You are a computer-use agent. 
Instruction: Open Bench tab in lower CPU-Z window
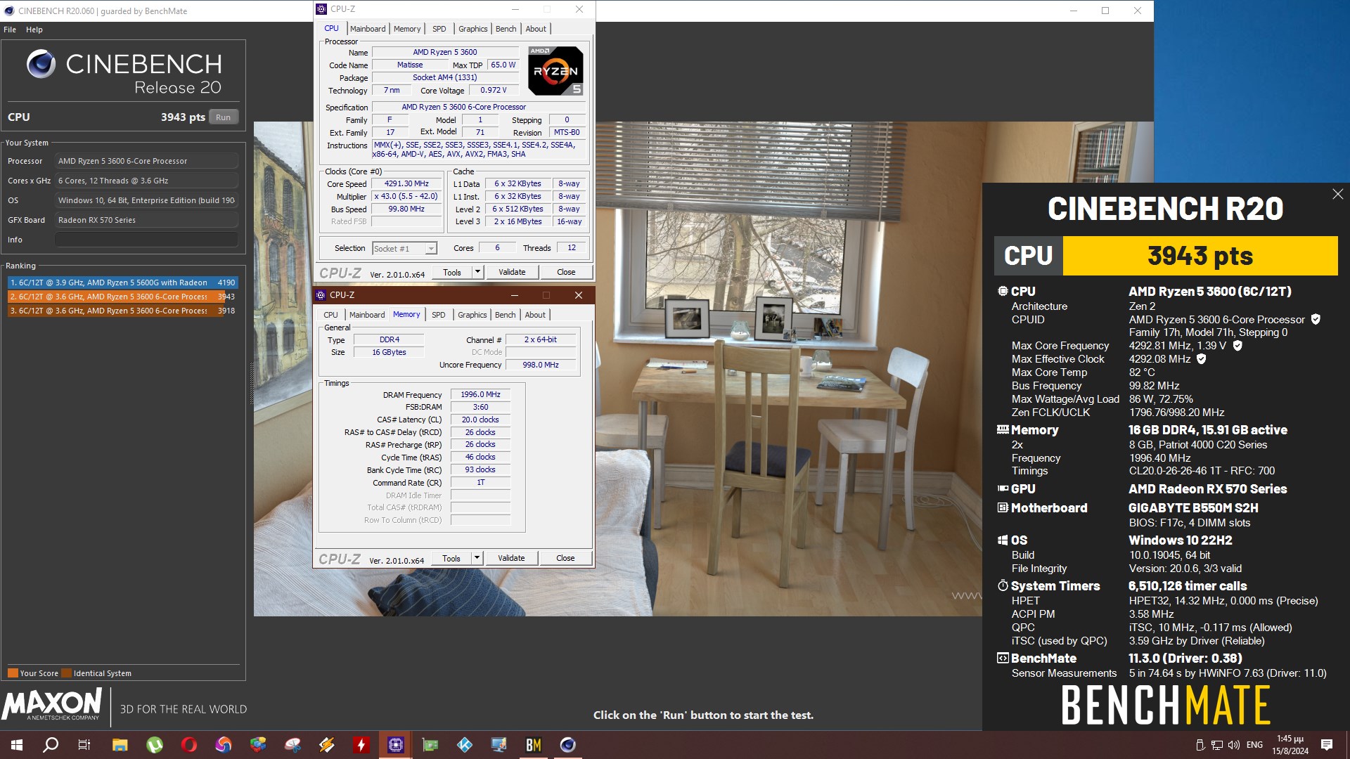tap(506, 315)
